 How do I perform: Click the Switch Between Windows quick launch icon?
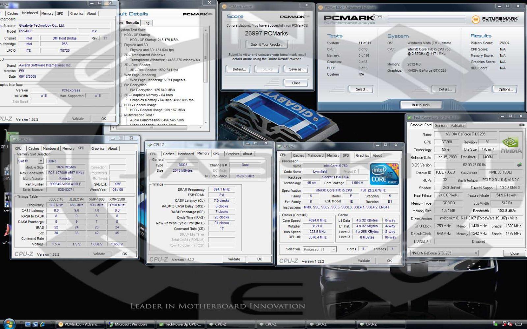click(x=35, y=324)
